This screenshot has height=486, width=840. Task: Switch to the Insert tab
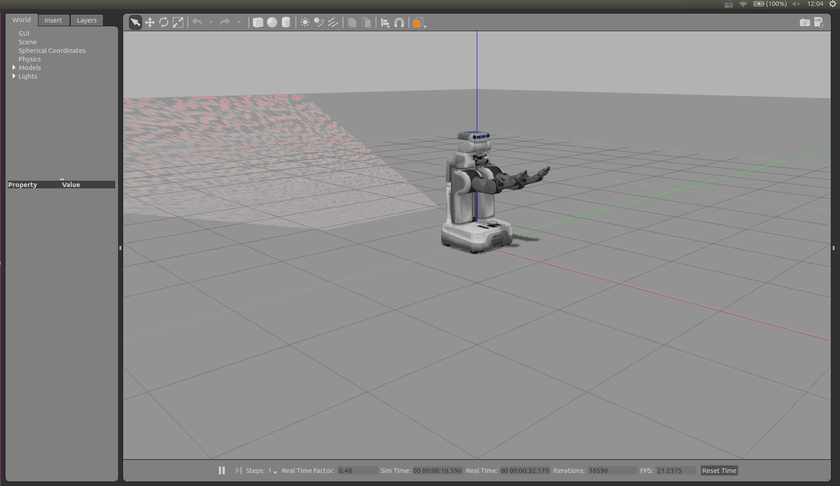tap(53, 20)
